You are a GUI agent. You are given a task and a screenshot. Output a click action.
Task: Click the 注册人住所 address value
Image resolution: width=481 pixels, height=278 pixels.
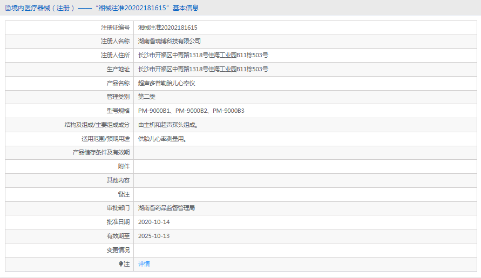coord(203,55)
